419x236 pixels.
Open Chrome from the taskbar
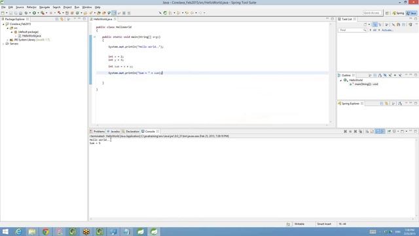[x=46, y=231]
